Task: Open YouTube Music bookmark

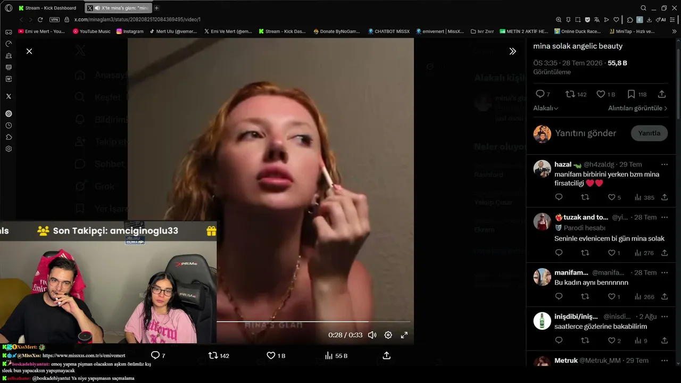Action: [x=92, y=31]
